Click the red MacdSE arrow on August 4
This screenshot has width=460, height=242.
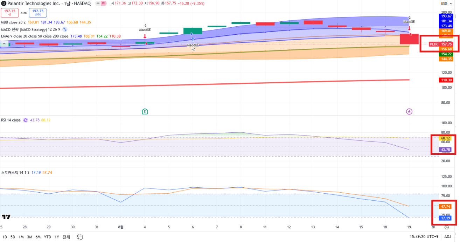click(145, 36)
